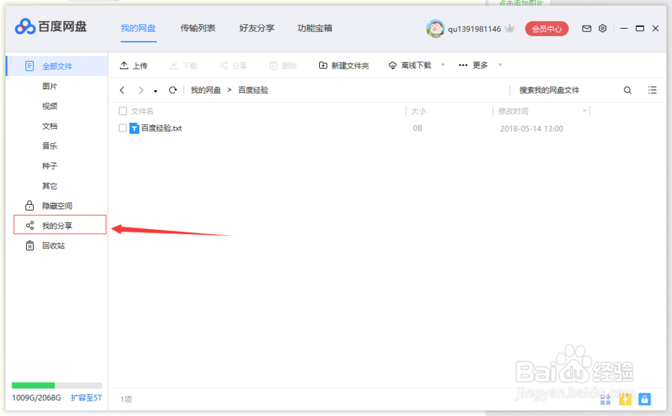Click the 会员中心 membership button

[x=546, y=28]
